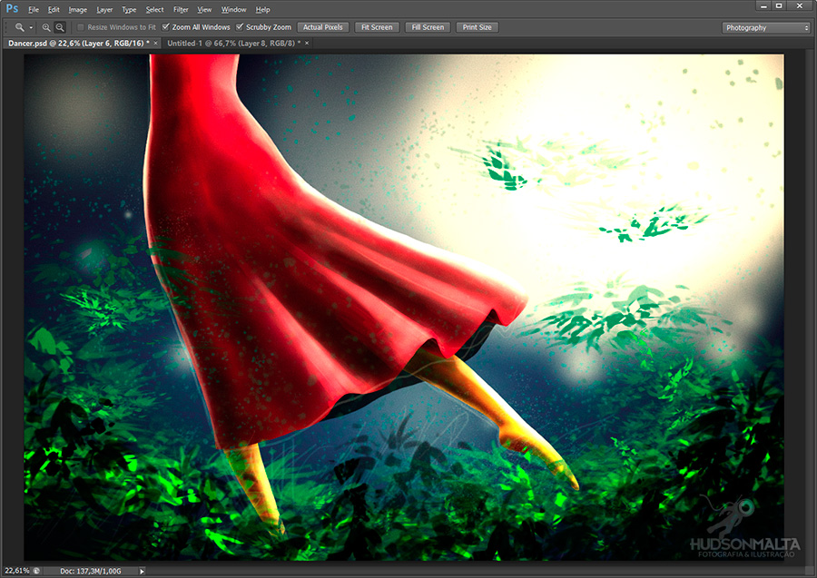817x578 pixels.
Task: Open the Photography workspace dropdown
Action: [x=766, y=27]
